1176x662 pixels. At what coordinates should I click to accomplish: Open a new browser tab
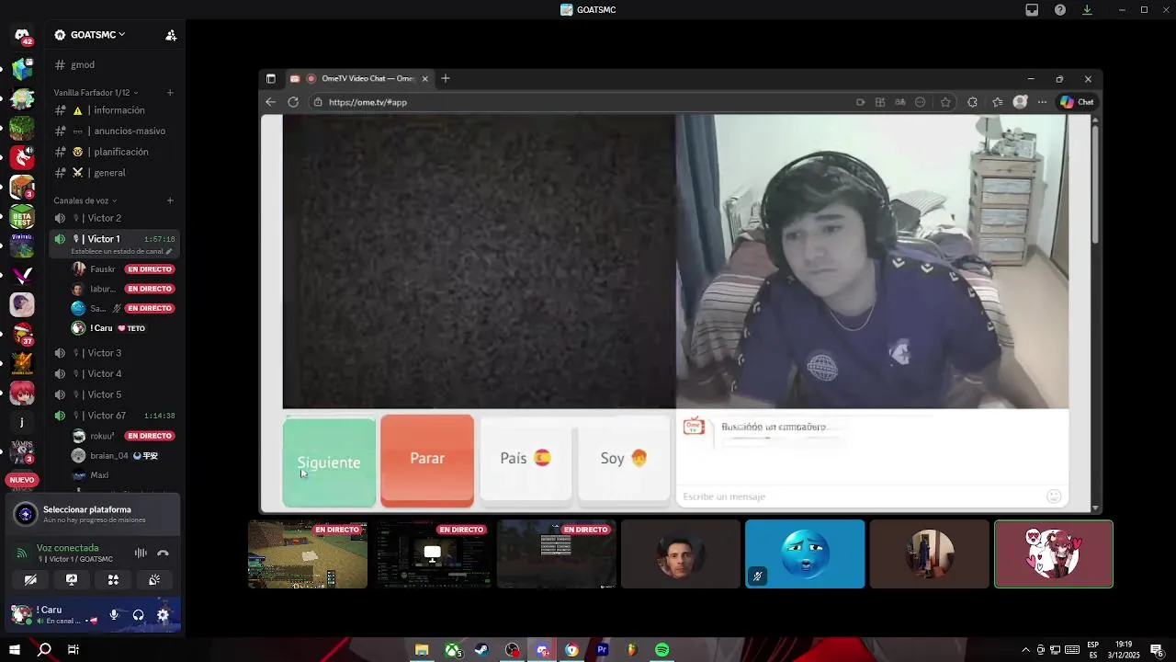point(446,79)
